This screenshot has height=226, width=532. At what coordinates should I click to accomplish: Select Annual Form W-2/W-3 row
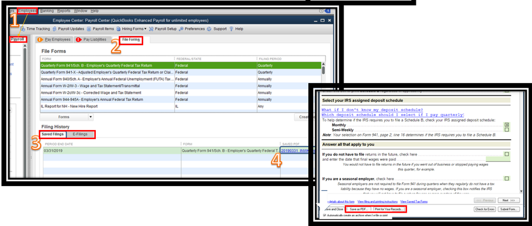pos(180,86)
